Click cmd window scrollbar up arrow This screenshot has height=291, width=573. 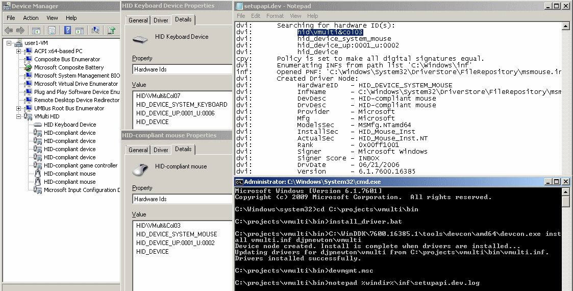tap(565, 191)
